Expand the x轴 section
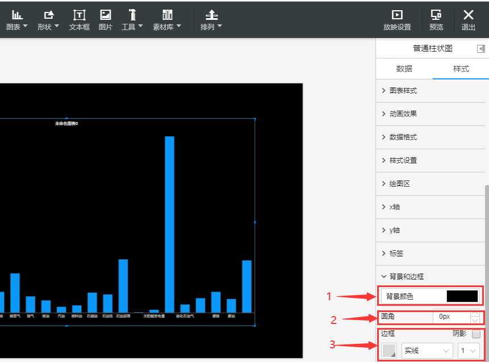Viewport: 489px width, 362px height. pyautogui.click(x=431, y=207)
